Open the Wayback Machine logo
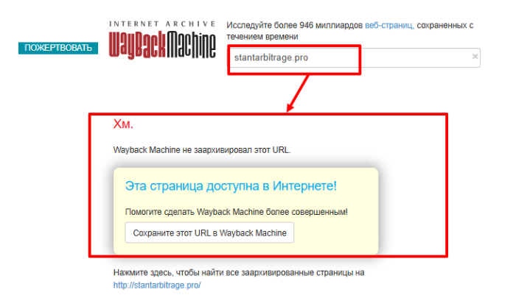Viewport: 516px width, 298px height. pyautogui.click(x=162, y=43)
